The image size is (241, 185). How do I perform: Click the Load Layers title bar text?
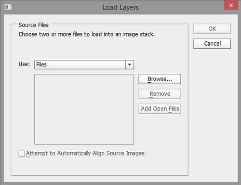pyautogui.click(x=120, y=7)
